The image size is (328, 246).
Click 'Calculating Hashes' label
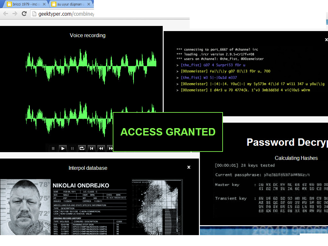pos(296,158)
